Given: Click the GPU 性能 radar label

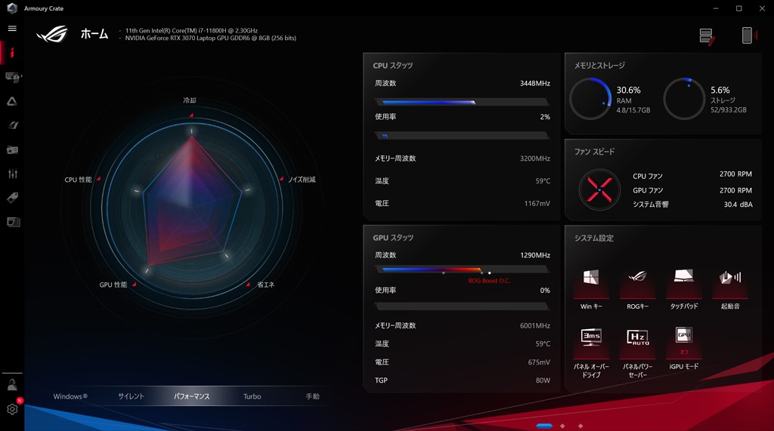Looking at the screenshot, I should [x=113, y=285].
